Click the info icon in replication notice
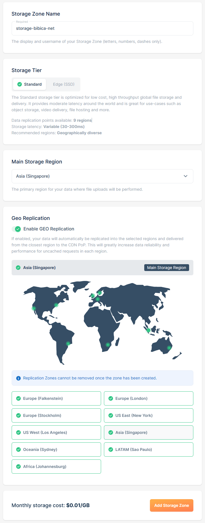Viewport: 205px width, 523px height. (18, 378)
